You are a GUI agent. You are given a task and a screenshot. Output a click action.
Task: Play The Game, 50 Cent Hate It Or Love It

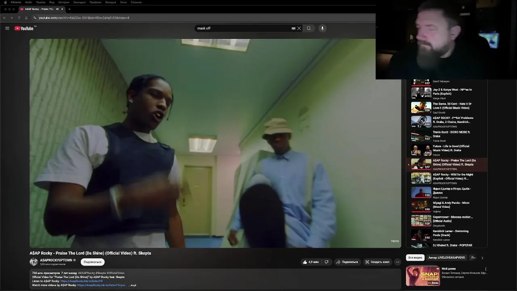coord(447,108)
